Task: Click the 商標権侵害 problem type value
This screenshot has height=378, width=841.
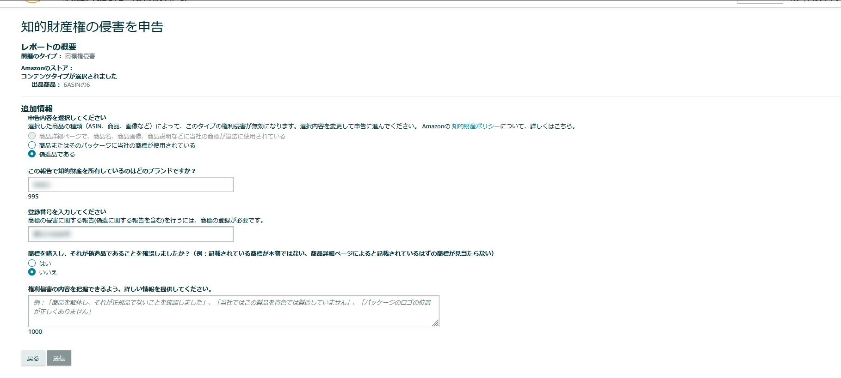Action: (x=80, y=56)
